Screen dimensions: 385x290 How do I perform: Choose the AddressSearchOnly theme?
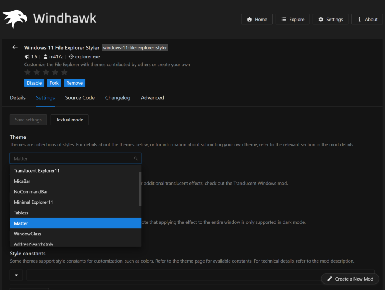pos(76,244)
